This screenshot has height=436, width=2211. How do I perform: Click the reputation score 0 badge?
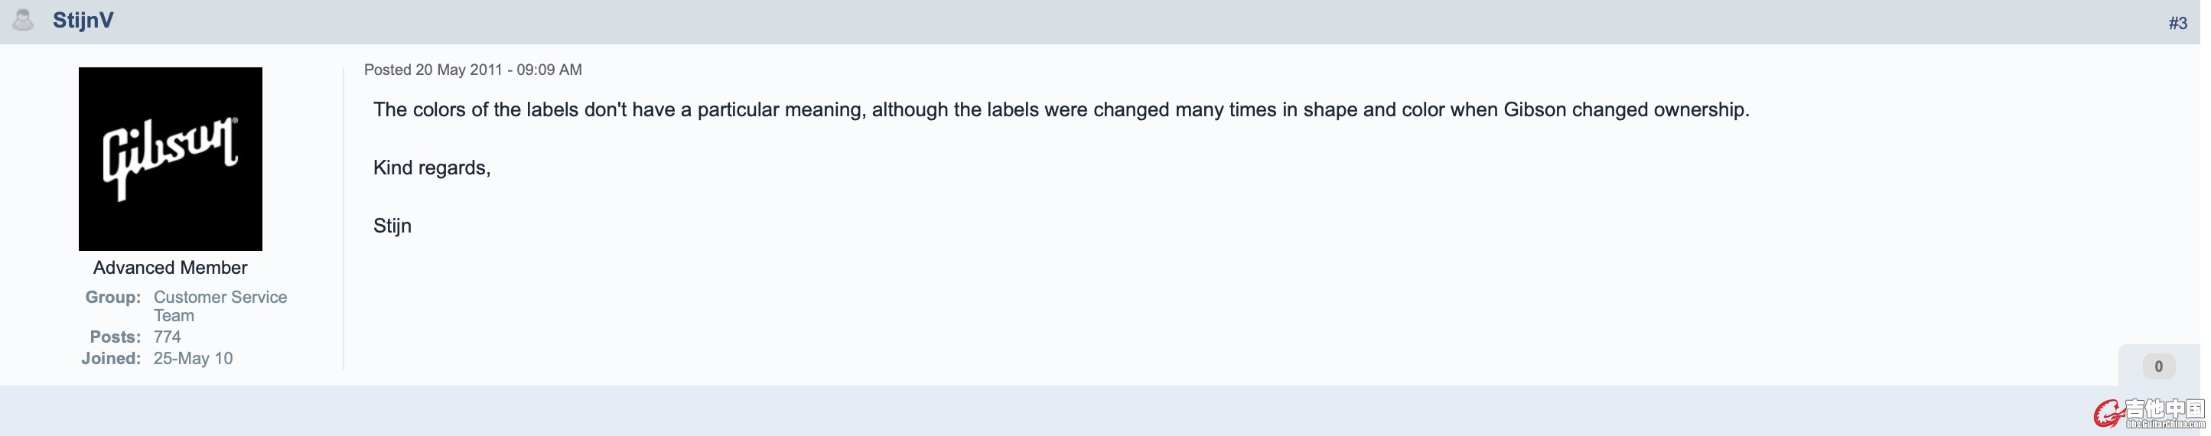coord(2157,366)
